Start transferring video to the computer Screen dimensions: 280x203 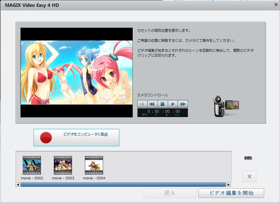coord(76,138)
